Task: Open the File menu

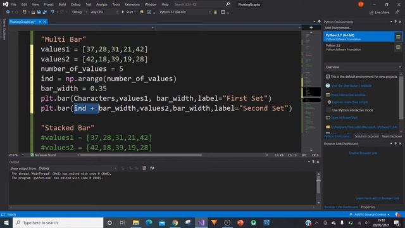Action: [x=14, y=4]
